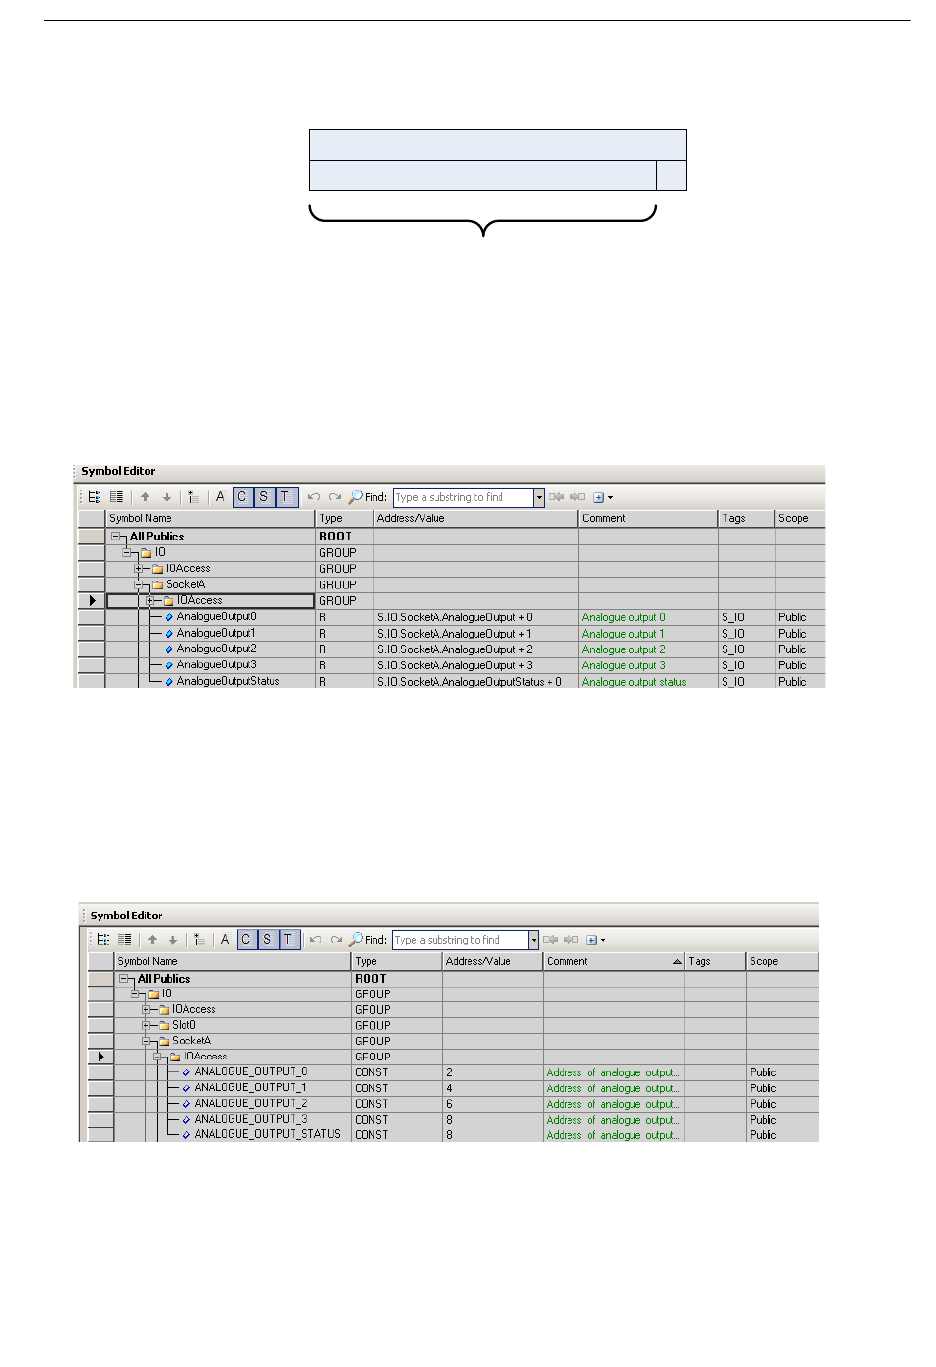The height and width of the screenshot is (1367, 936).
Task: Click sort hierarchy icon in lower Symbol Editor
Action: [x=199, y=940]
